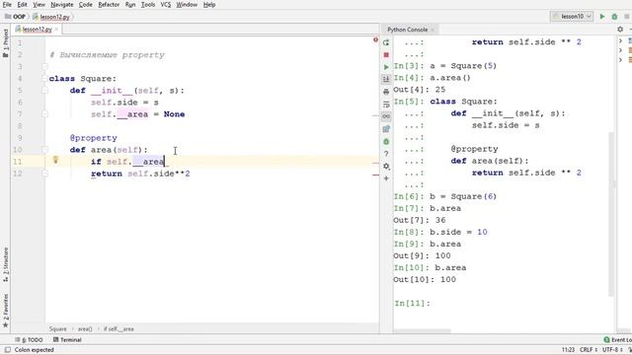Open the Code menu
The height and width of the screenshot is (355, 632).
[x=85, y=5]
